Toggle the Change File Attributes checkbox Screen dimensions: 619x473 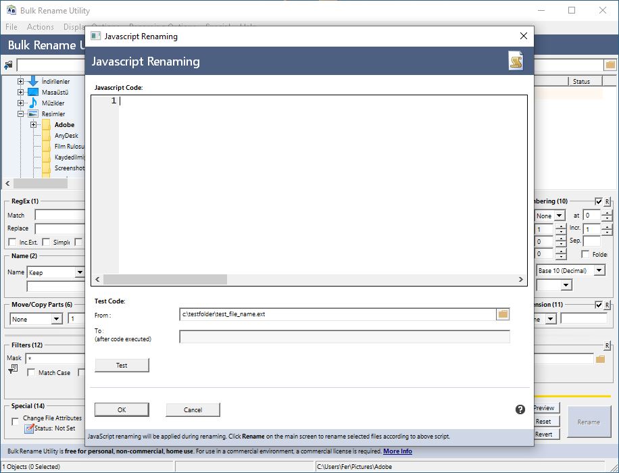coord(15,422)
